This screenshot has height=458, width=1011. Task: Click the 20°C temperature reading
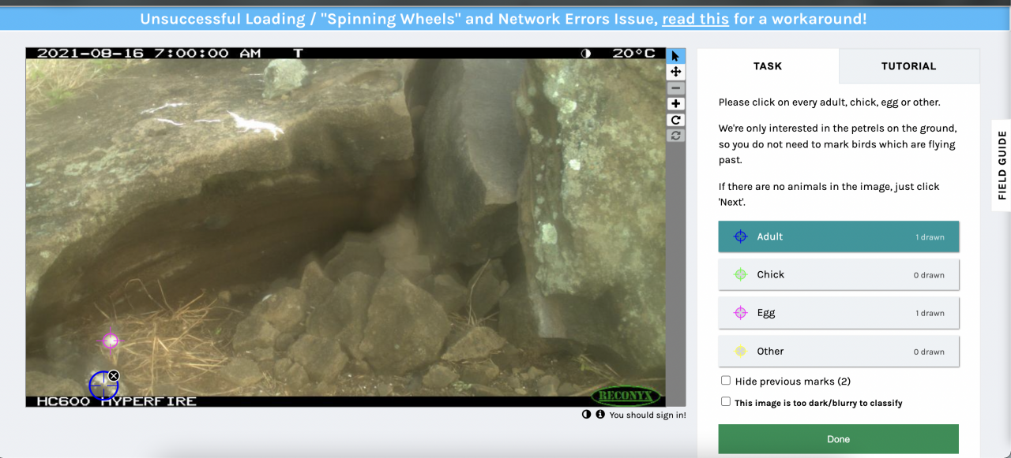(x=634, y=54)
